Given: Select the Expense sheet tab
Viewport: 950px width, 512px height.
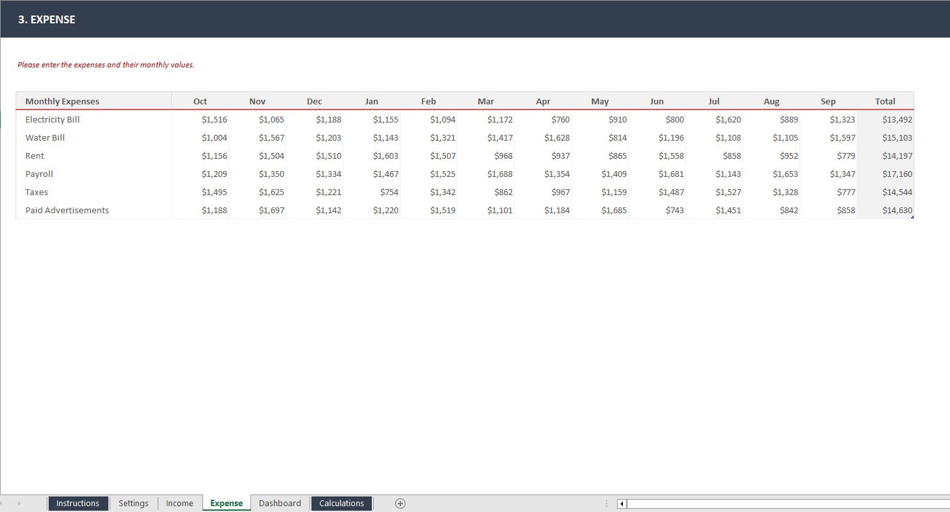Looking at the screenshot, I should 226,504.
